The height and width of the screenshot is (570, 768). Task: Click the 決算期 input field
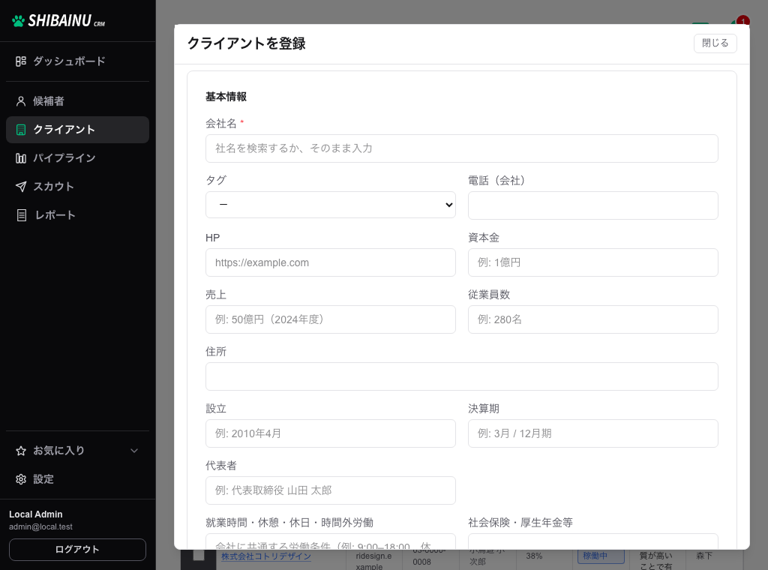[x=593, y=433]
